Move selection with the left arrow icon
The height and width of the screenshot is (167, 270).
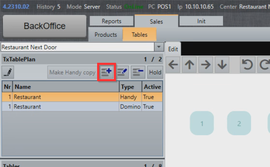click(173, 65)
